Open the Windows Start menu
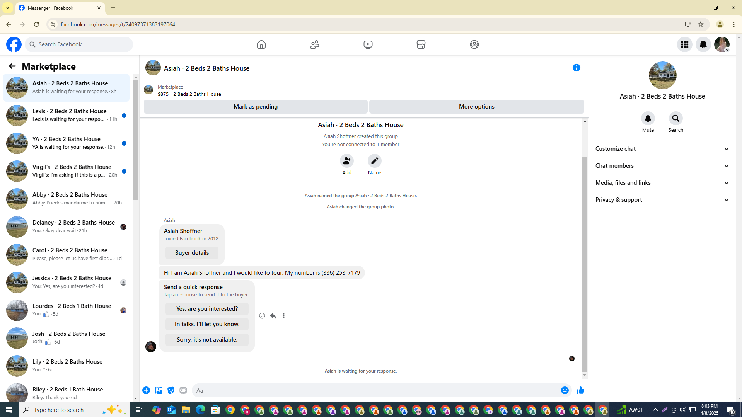 [x=9, y=410]
